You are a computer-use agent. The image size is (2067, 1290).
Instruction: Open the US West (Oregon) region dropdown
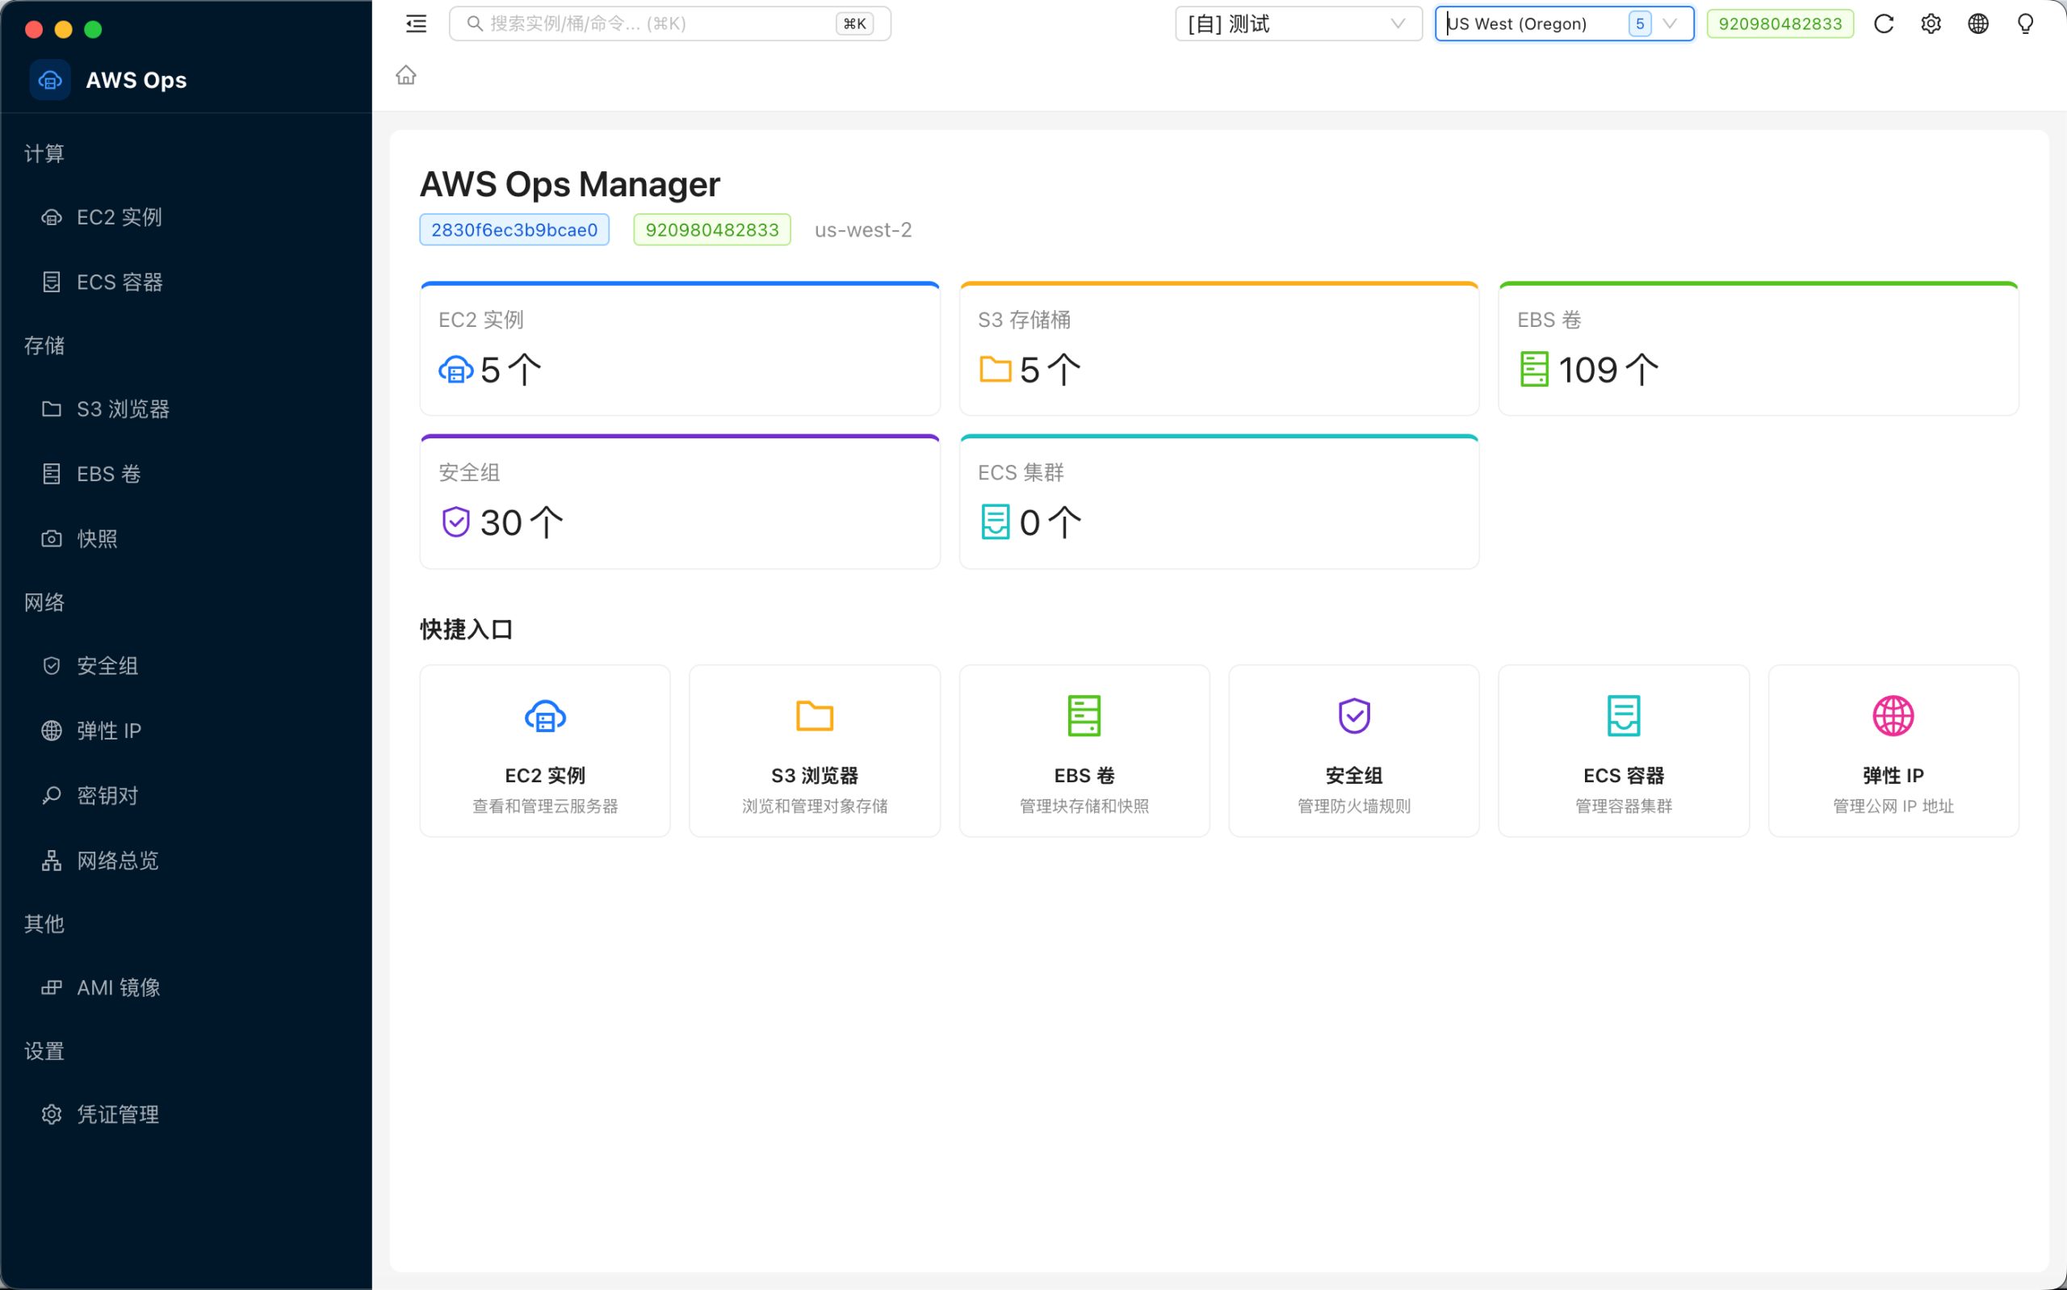tap(1564, 24)
